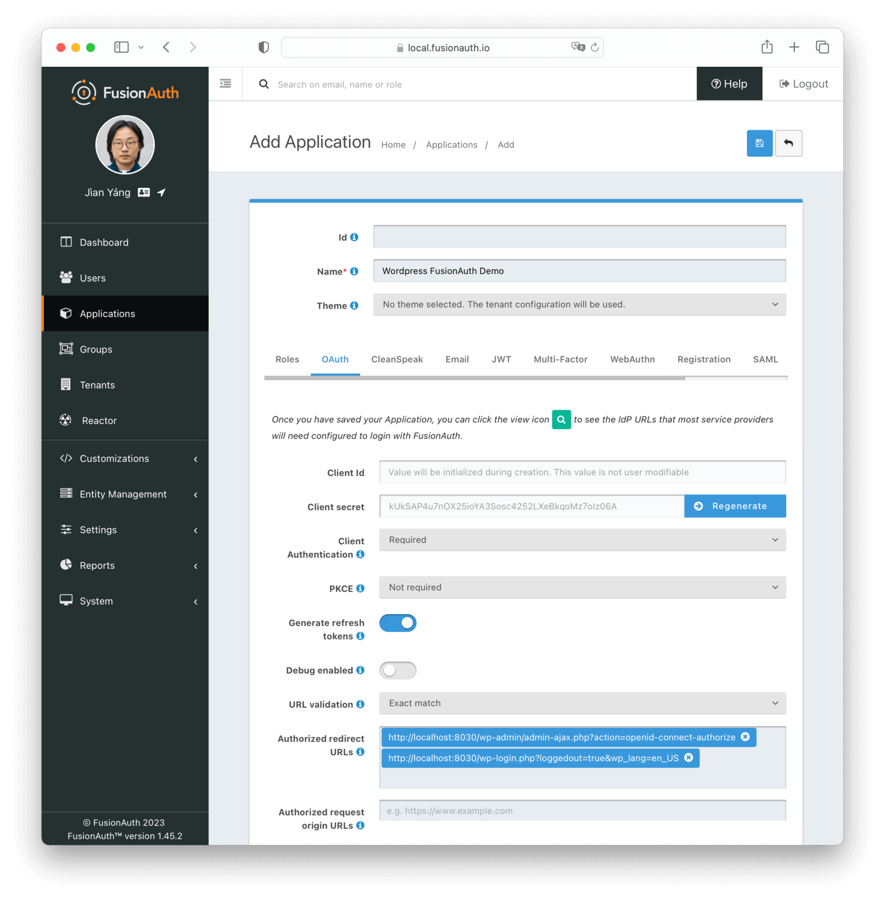885x900 pixels.
Task: Click the Help button
Action: 729,84
